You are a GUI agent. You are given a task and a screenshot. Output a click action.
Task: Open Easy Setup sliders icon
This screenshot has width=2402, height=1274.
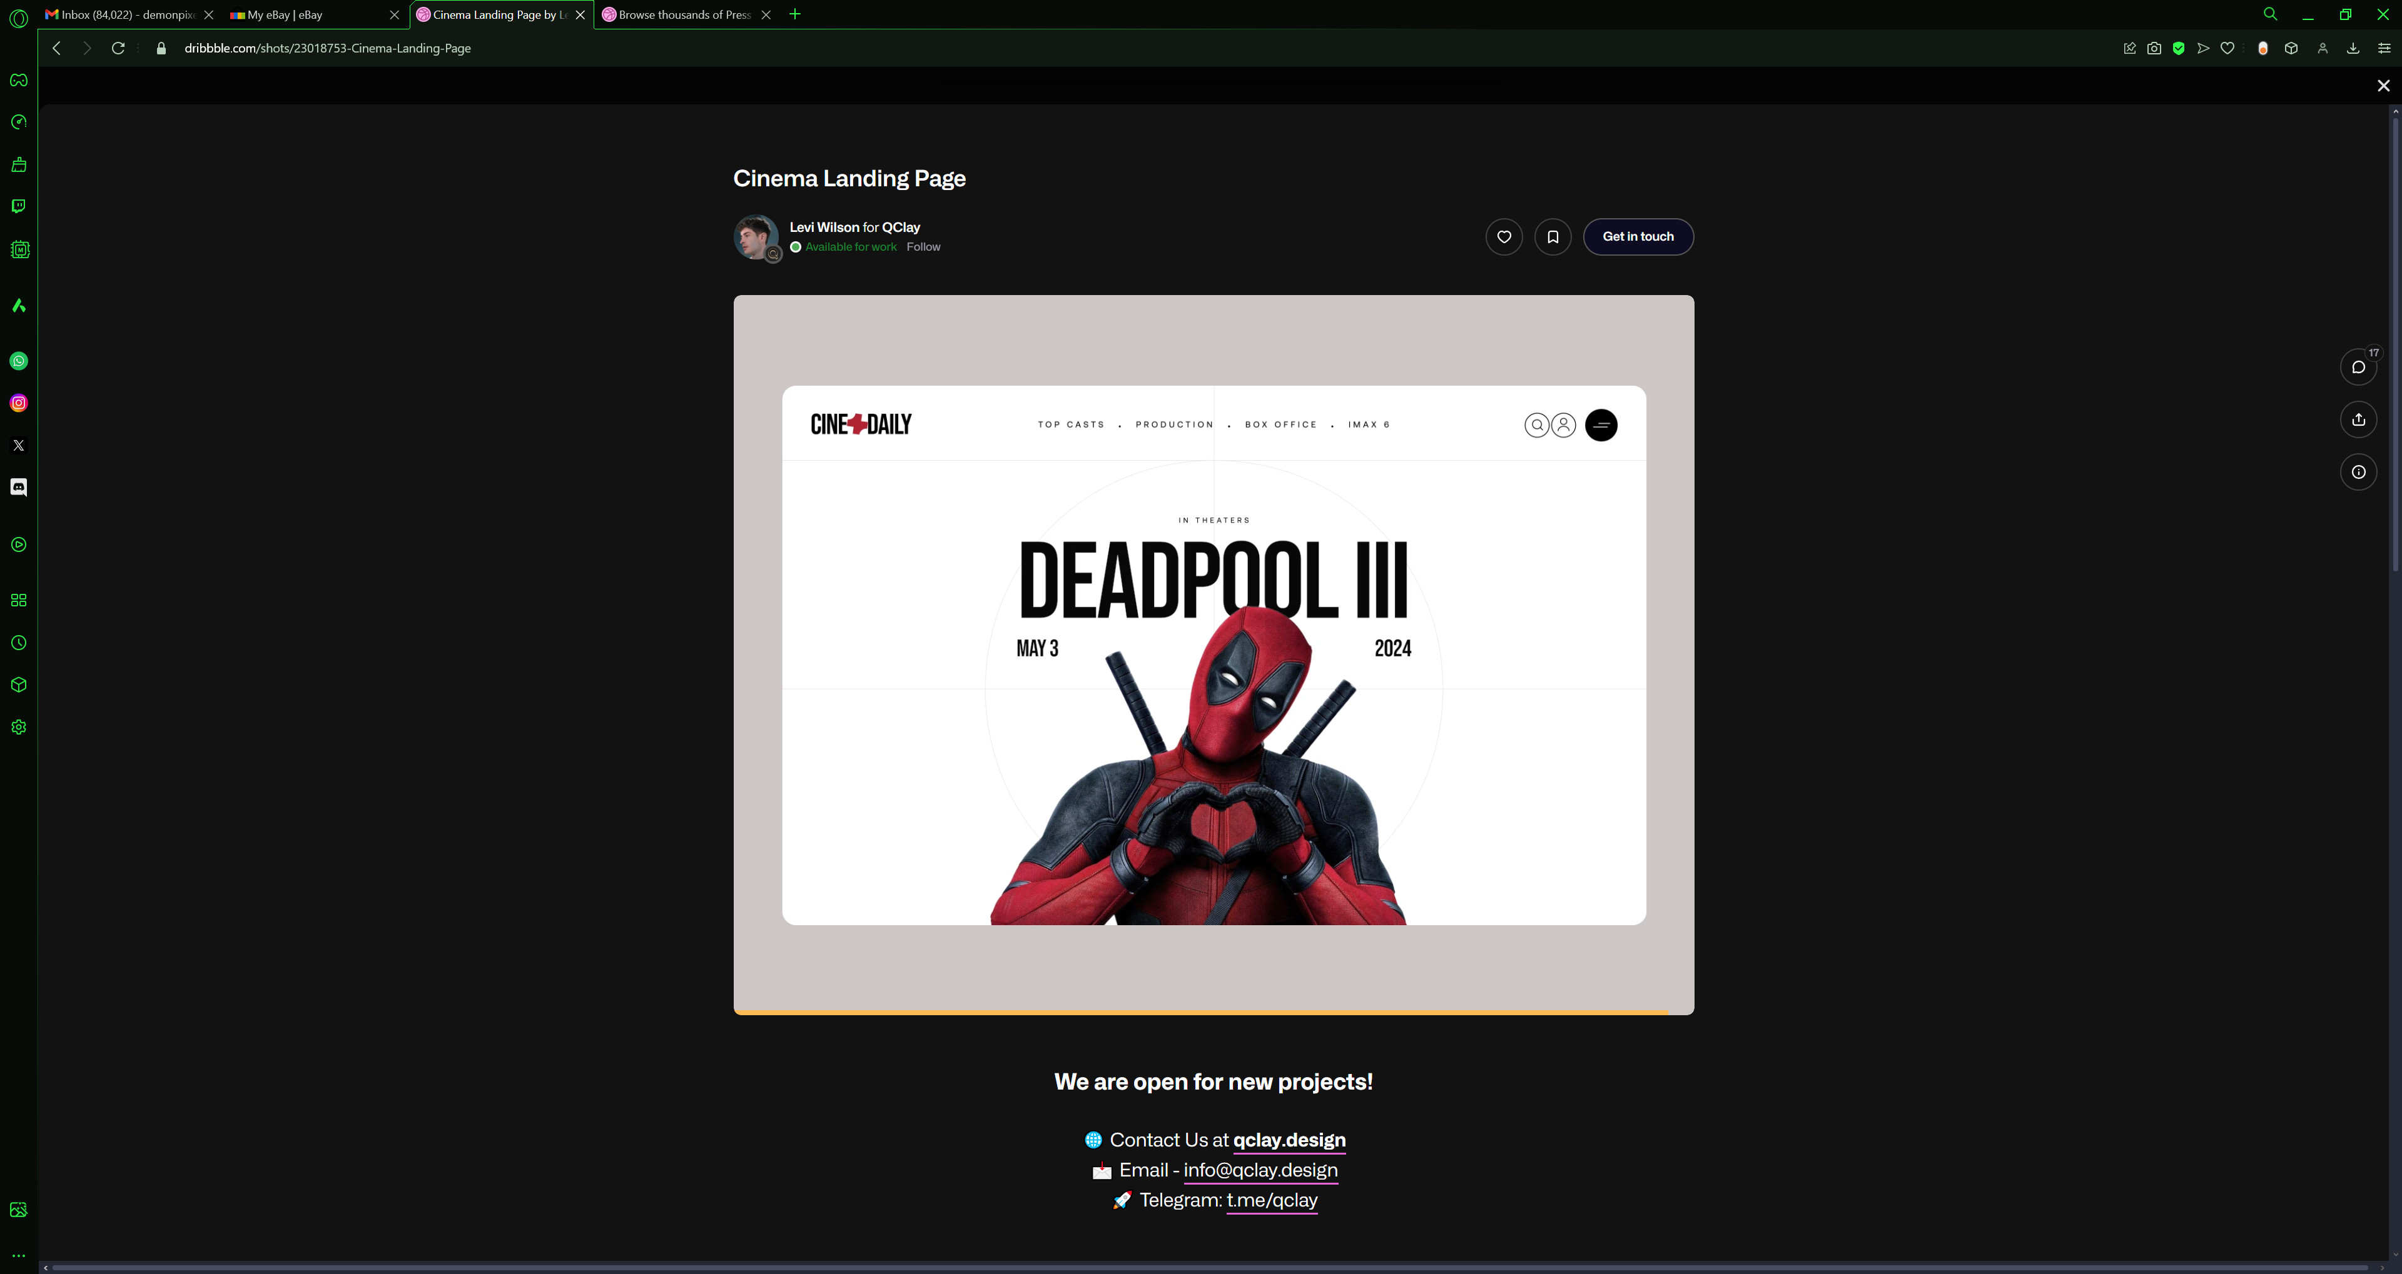[x=2384, y=49]
